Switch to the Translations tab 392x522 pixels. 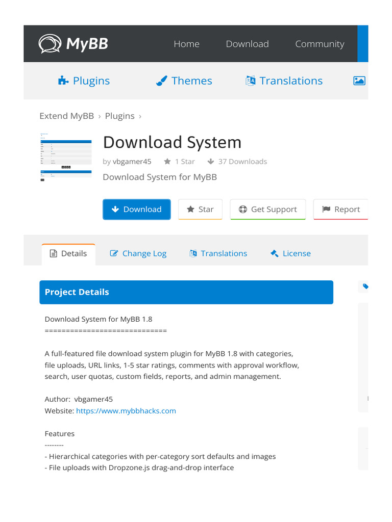point(218,254)
